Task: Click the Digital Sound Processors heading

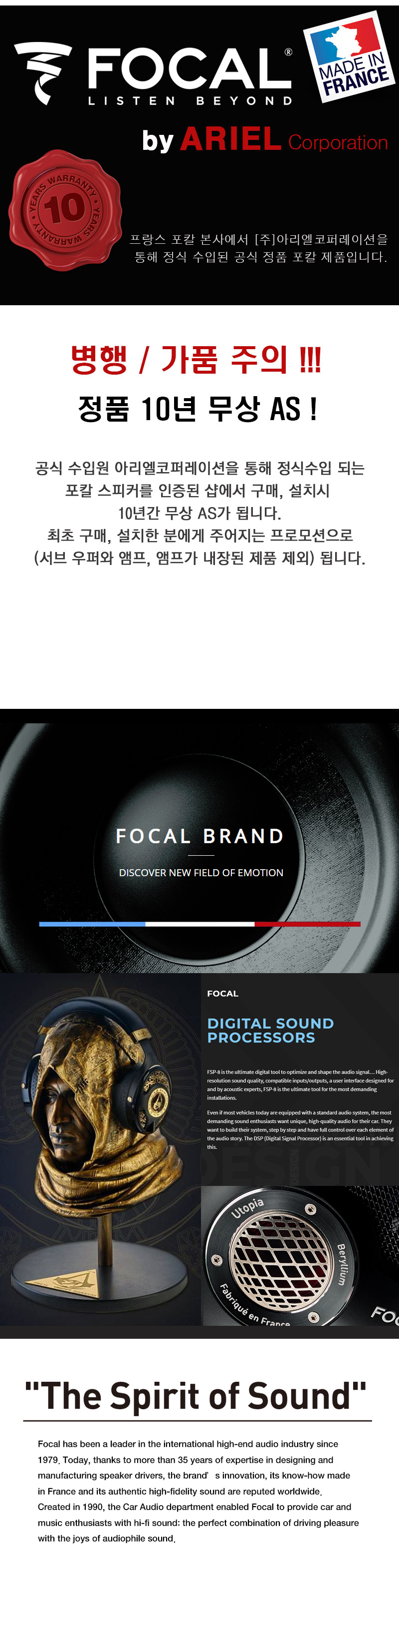Action: pyautogui.click(x=270, y=1031)
